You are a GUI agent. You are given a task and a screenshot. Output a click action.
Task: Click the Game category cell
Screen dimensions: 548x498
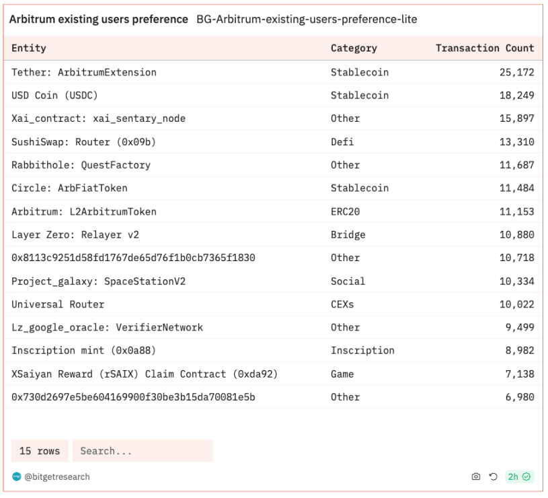(342, 374)
